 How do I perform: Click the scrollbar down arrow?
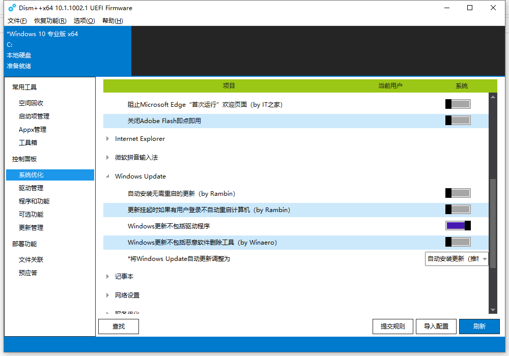(x=493, y=310)
